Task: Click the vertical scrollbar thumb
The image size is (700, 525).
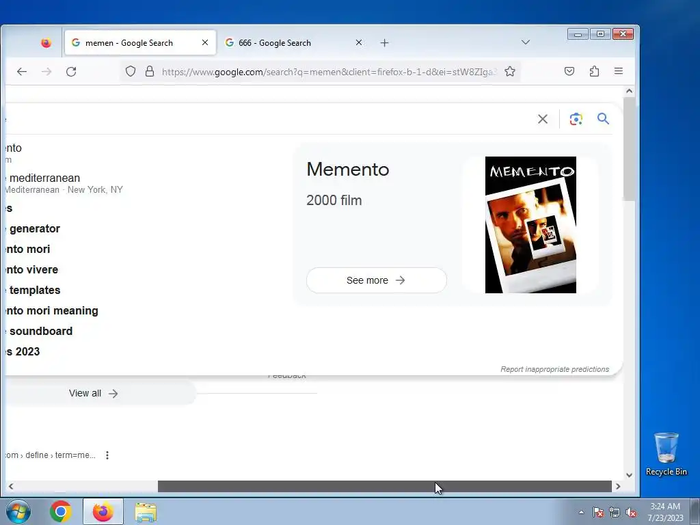Action: (x=629, y=148)
